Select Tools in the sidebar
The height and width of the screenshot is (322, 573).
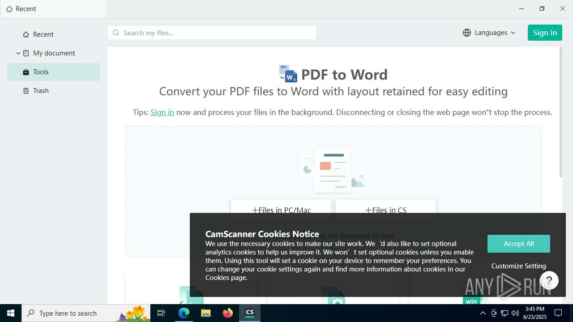pos(54,72)
